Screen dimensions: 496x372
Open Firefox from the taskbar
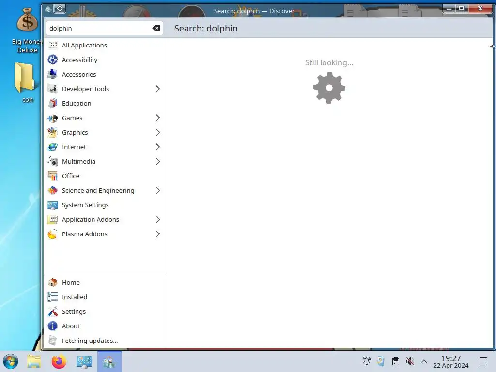[59, 361]
